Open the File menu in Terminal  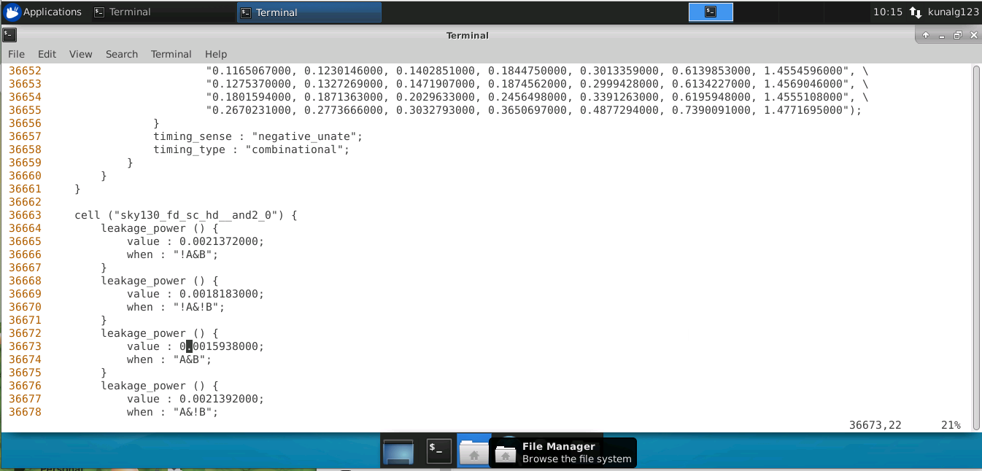[15, 54]
